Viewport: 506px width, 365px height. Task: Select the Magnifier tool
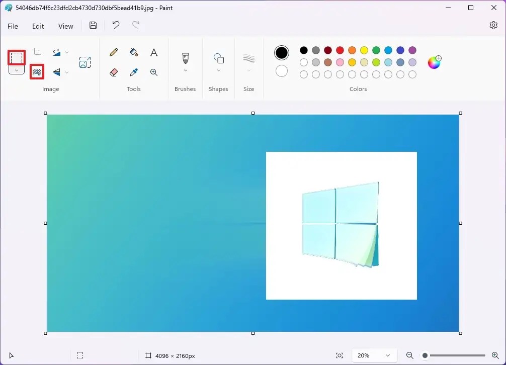(x=153, y=72)
